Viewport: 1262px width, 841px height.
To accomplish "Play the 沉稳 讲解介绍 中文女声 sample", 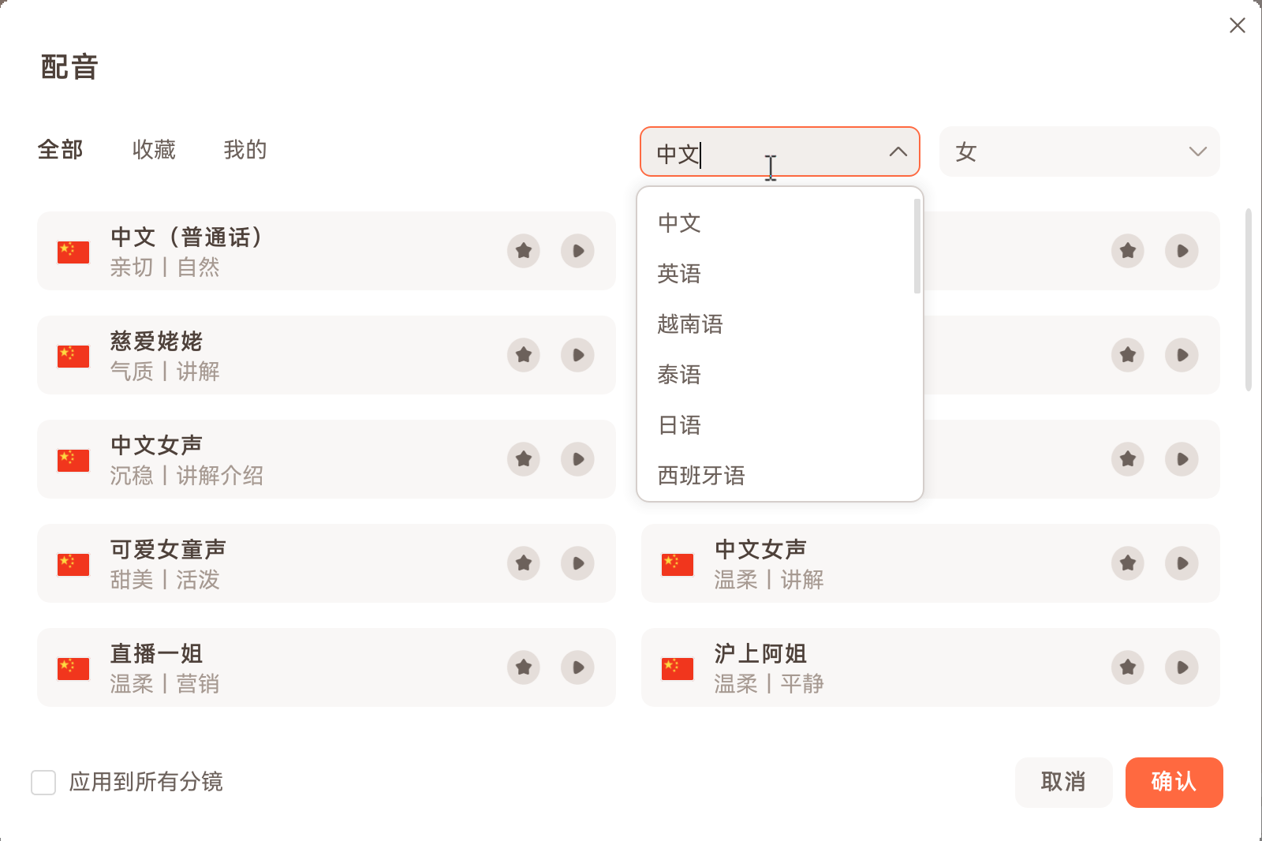I will pos(577,459).
